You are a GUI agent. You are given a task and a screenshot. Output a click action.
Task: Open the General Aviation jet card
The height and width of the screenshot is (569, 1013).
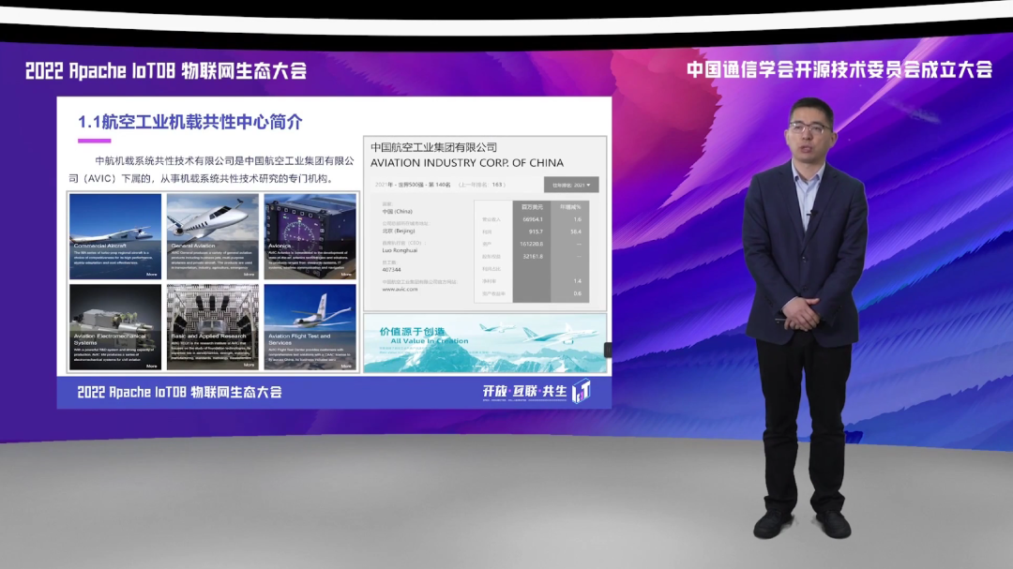point(213,236)
